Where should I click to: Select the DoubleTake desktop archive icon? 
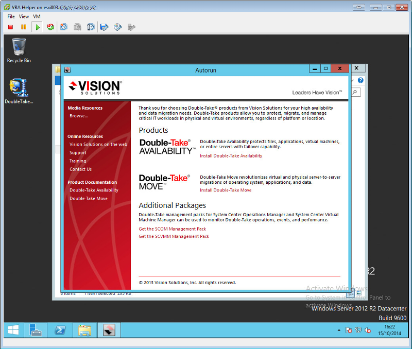coord(19,91)
